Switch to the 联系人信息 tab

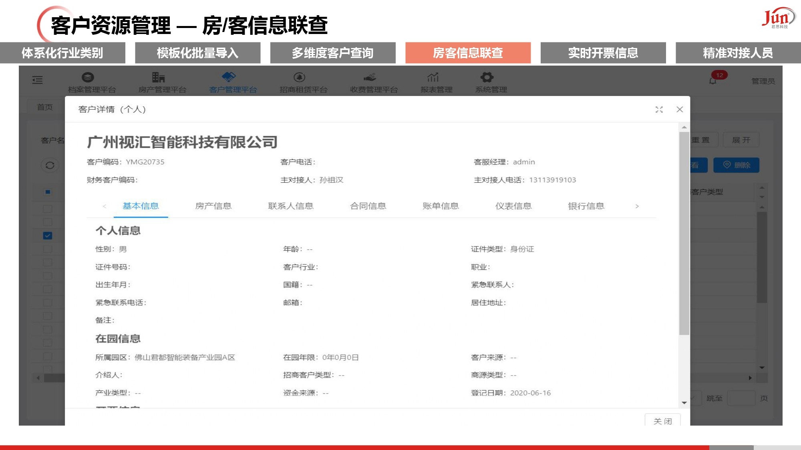click(x=290, y=206)
